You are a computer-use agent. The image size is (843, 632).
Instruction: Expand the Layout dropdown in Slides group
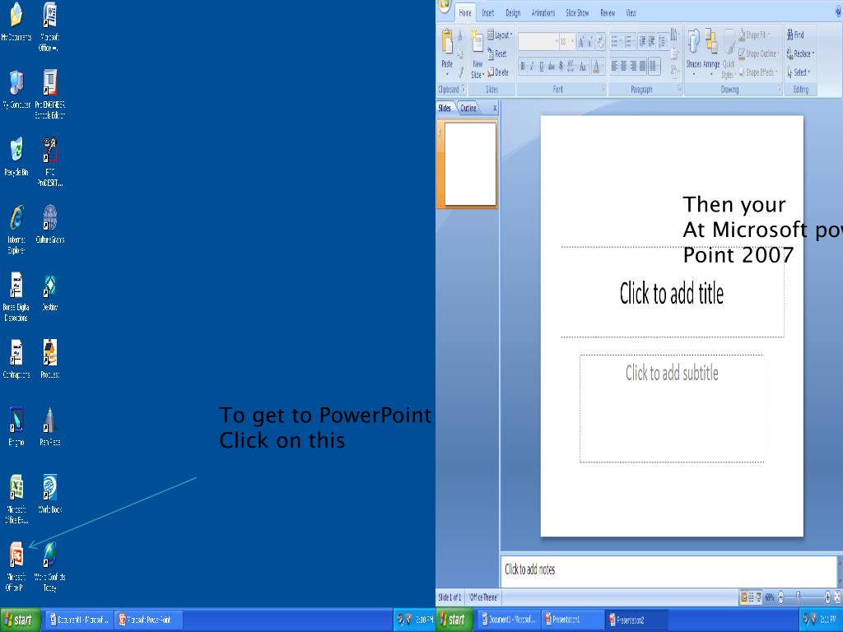pos(500,35)
